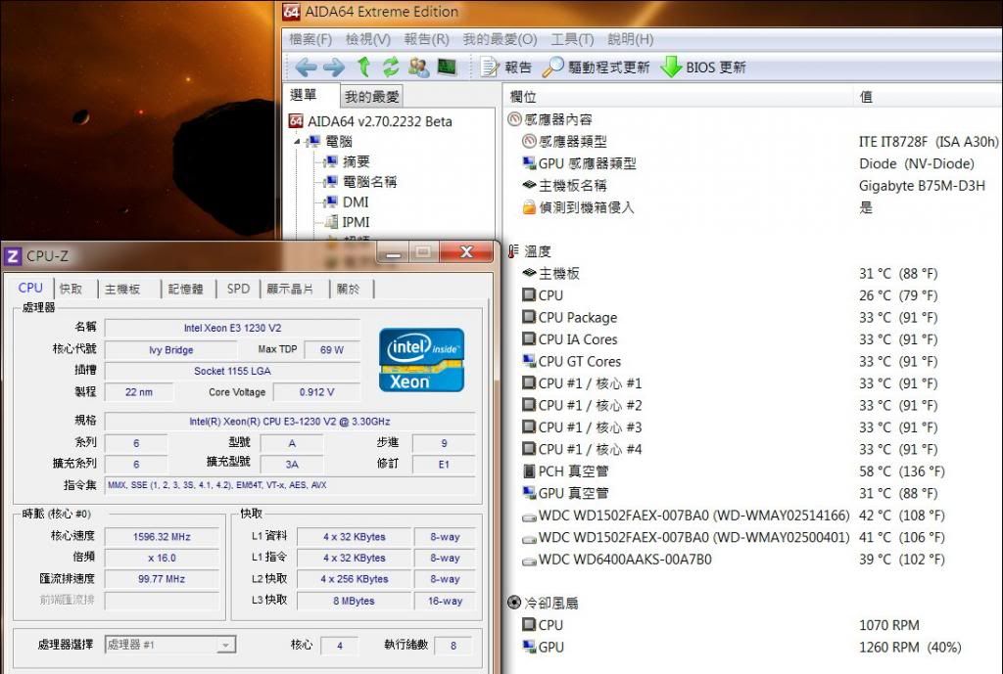Open the 報告(R) menu in AIDA64
Screen dimensions: 1003x674
click(427, 39)
